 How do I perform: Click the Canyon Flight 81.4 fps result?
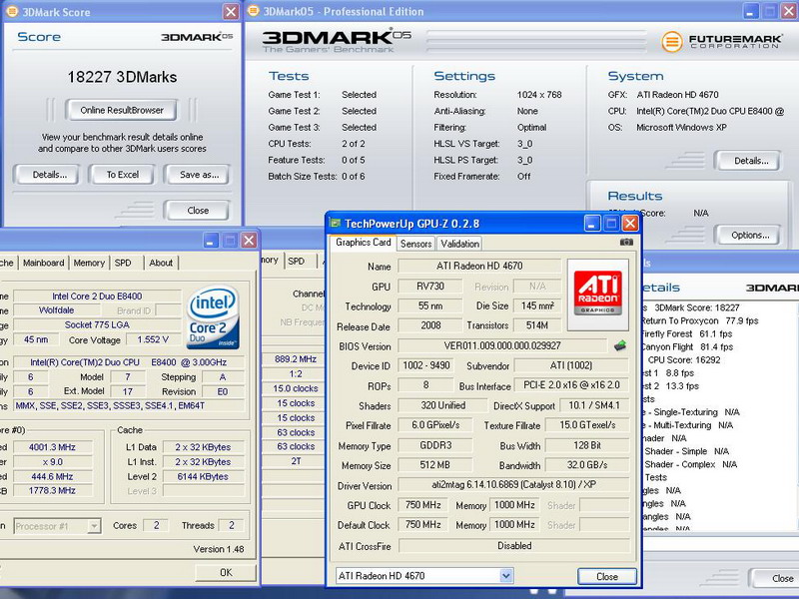(687, 346)
